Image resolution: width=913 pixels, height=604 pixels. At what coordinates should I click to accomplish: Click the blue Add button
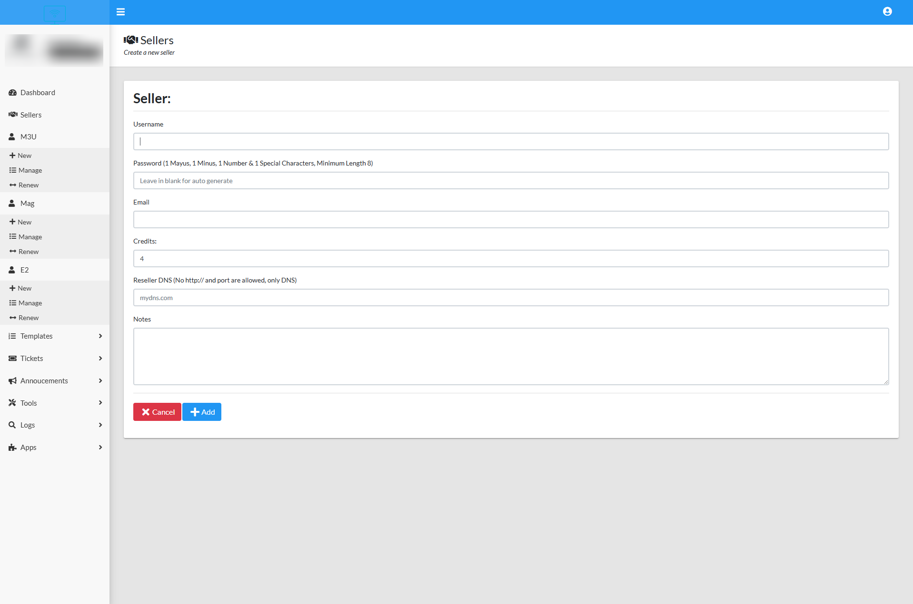pos(201,411)
